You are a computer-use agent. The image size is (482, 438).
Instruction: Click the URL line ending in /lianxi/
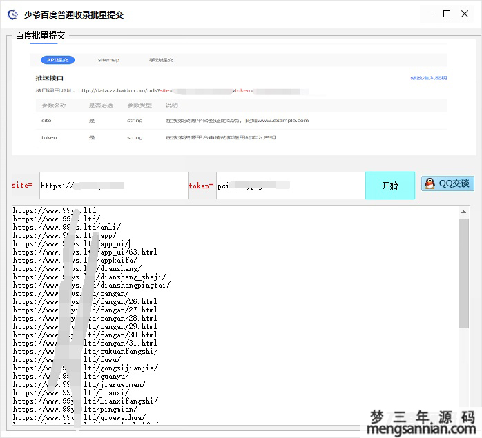[x=71, y=393]
